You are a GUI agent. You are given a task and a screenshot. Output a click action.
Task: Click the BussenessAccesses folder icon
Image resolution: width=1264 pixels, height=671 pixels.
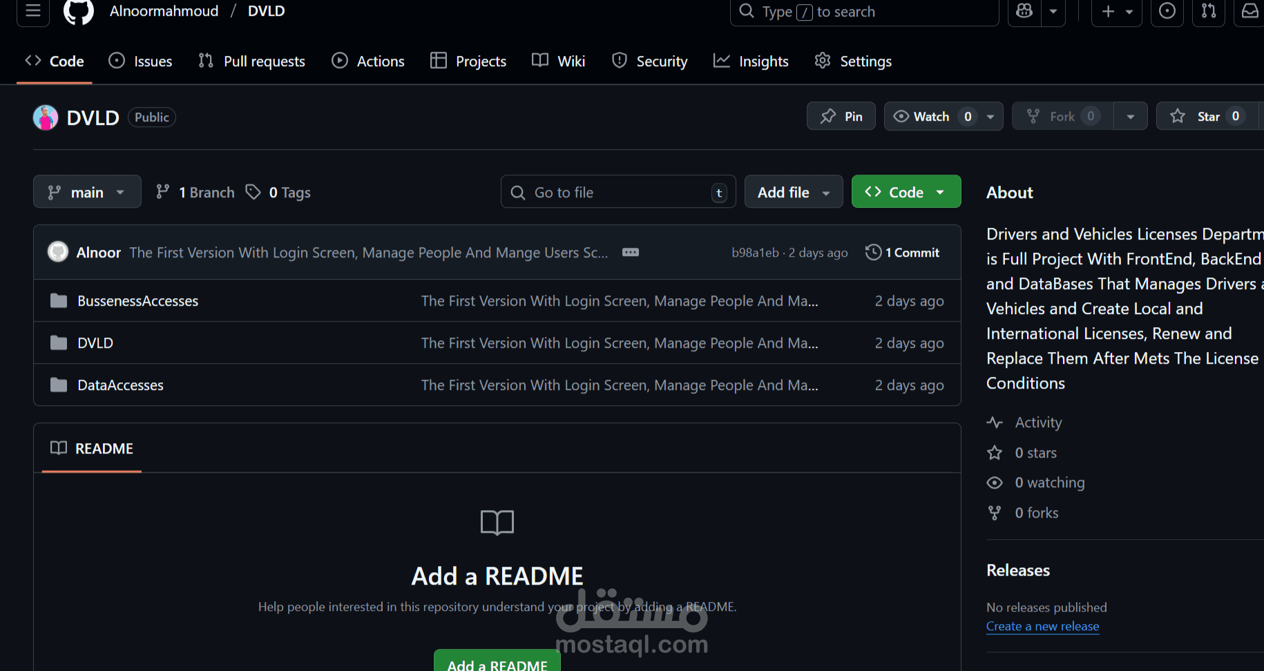(x=59, y=301)
